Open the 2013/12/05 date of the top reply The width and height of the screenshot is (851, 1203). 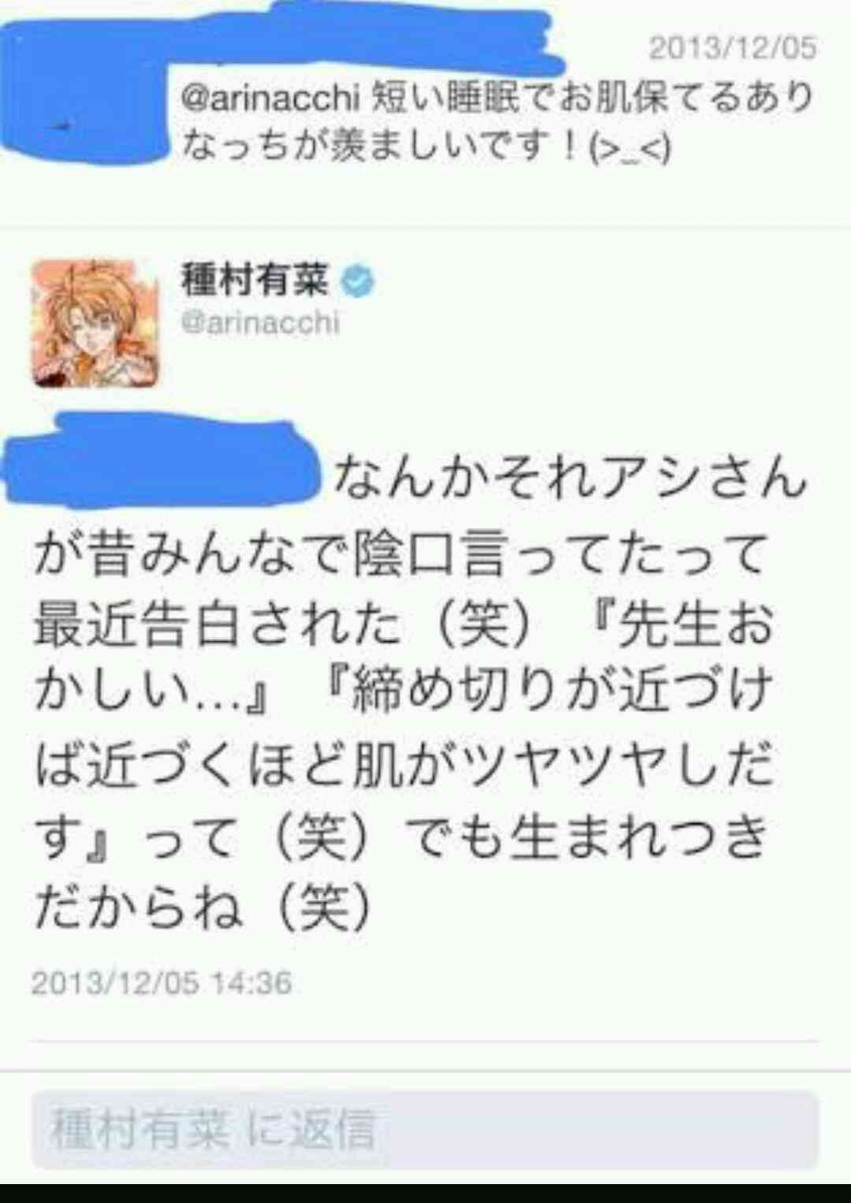click(x=732, y=48)
